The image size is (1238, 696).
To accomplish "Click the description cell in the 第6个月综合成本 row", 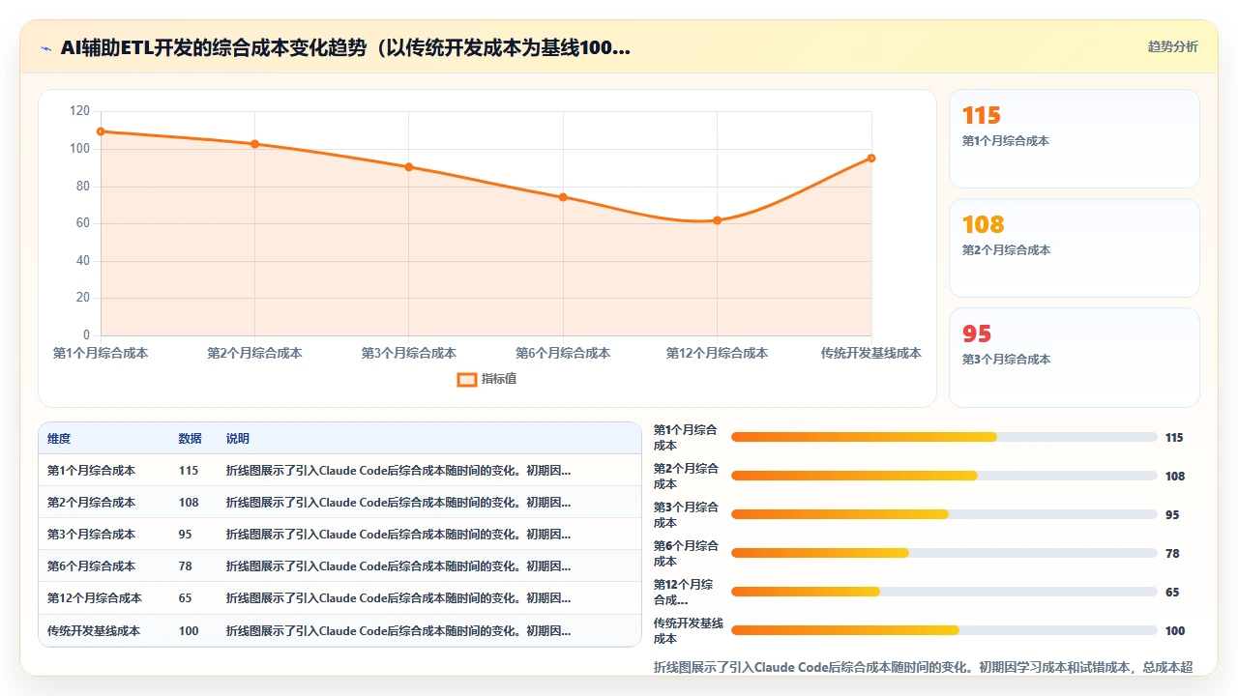I will point(398,566).
